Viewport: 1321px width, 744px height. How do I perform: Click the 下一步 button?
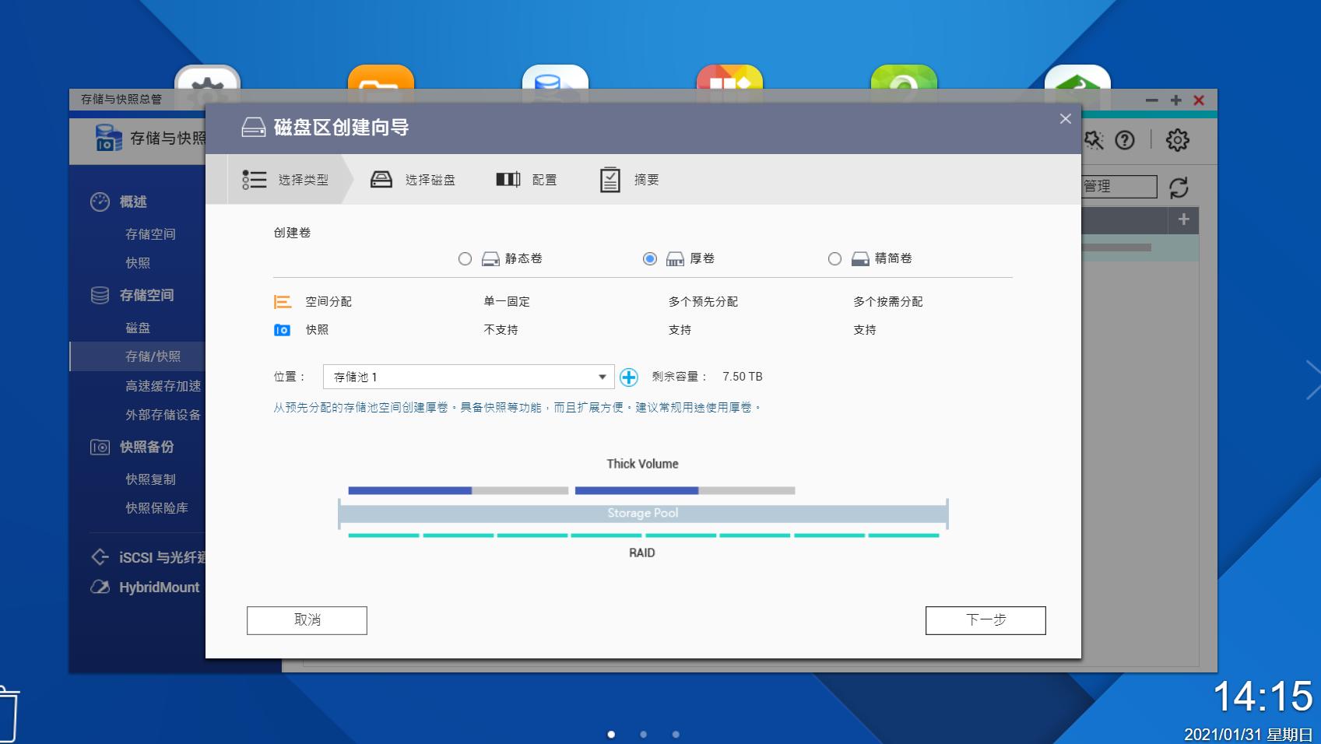[985, 620]
